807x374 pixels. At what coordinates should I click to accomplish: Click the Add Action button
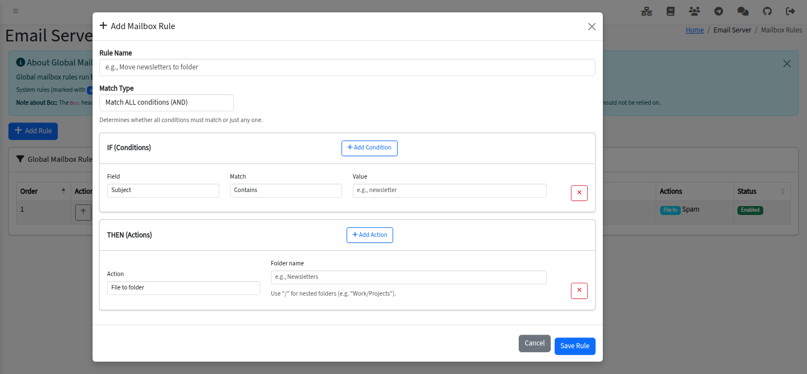[x=370, y=235]
